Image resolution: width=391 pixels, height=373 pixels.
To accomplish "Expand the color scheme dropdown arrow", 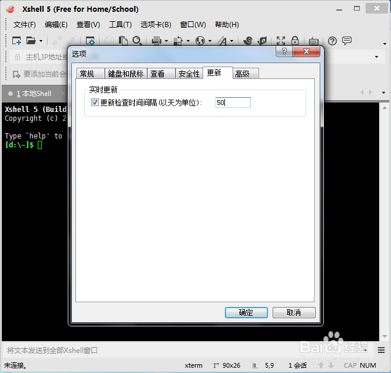I will coord(188,41).
